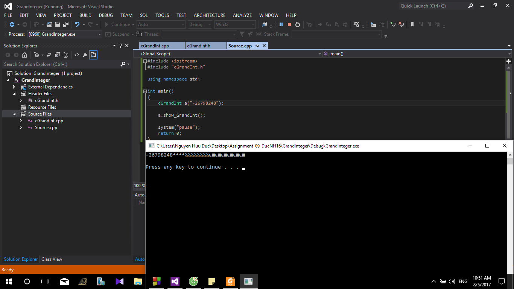Undo the last edit from the toolbar

click(x=77, y=24)
